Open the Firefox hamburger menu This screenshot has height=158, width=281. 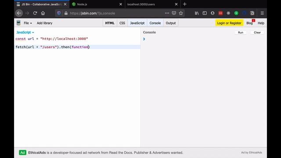(x=262, y=13)
